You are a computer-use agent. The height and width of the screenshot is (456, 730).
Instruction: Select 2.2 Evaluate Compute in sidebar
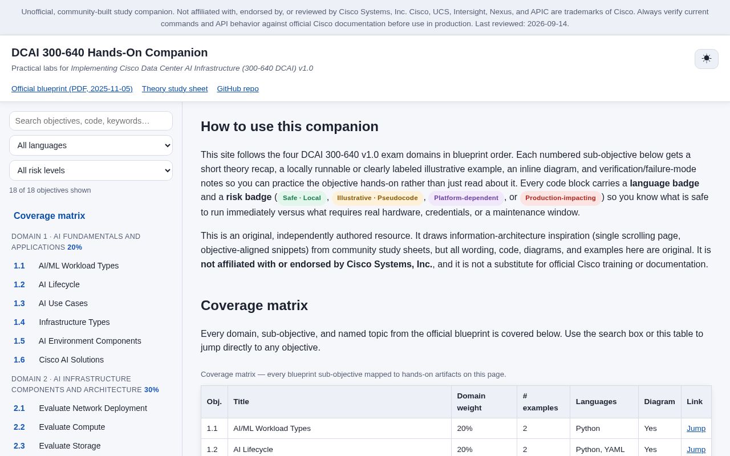pyautogui.click(x=91, y=427)
